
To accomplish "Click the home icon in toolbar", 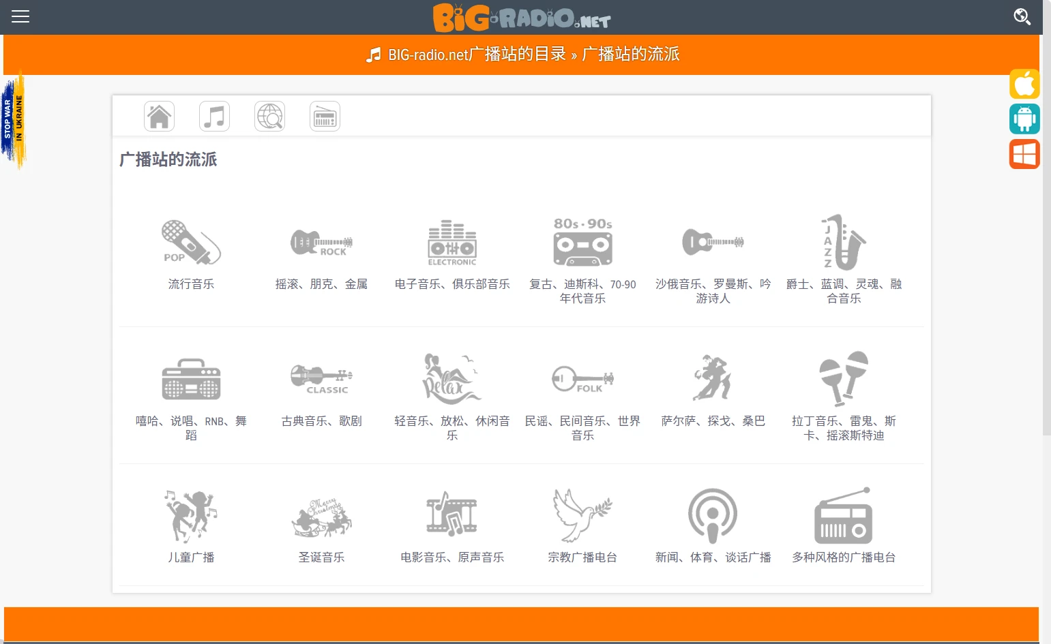I will (x=159, y=117).
